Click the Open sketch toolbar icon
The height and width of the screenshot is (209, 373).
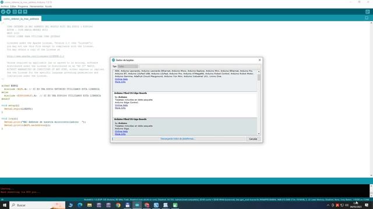tap(20, 12)
